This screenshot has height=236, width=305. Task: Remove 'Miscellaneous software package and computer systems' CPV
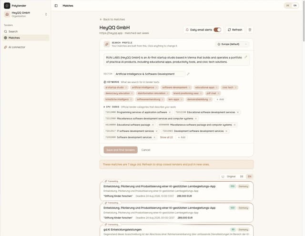[x=234, y=125]
